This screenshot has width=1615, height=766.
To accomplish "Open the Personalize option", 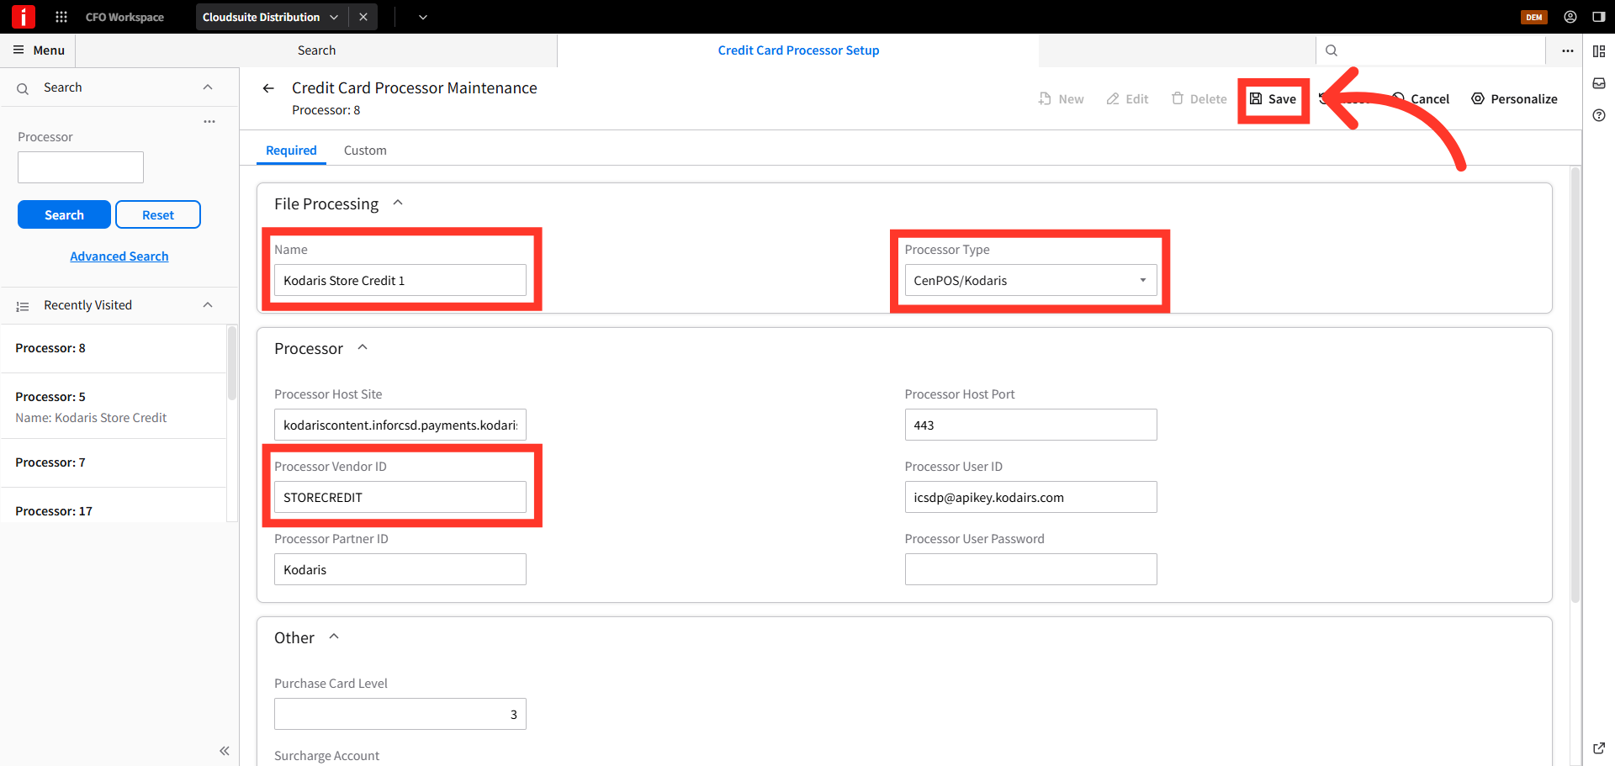I will [x=1514, y=99].
